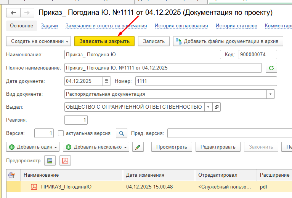The height and width of the screenshot is (198, 292).
Task: Click the 'Записать и закрыть' button
Action: coord(104,41)
